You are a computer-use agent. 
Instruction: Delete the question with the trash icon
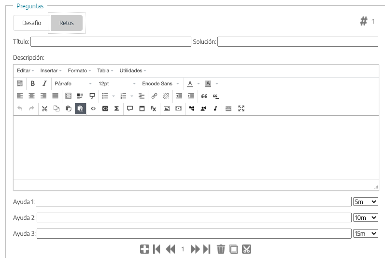pos(221,249)
